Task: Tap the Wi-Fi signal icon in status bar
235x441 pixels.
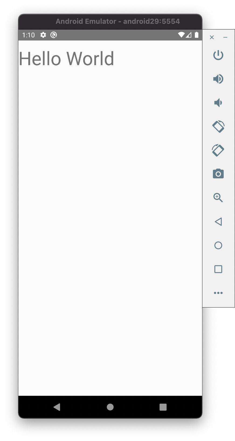Action: [181, 35]
